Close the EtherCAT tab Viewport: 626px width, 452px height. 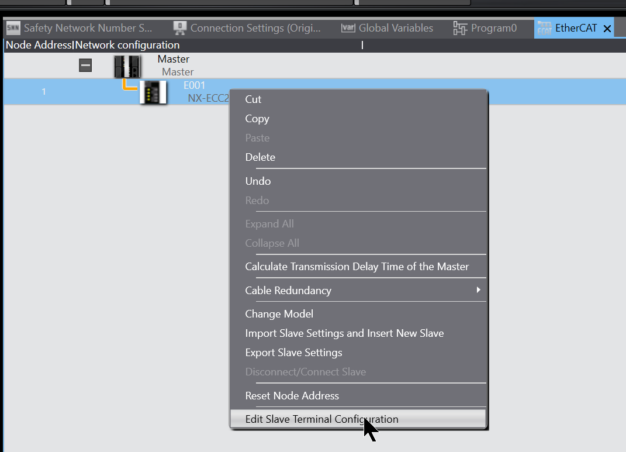click(607, 28)
